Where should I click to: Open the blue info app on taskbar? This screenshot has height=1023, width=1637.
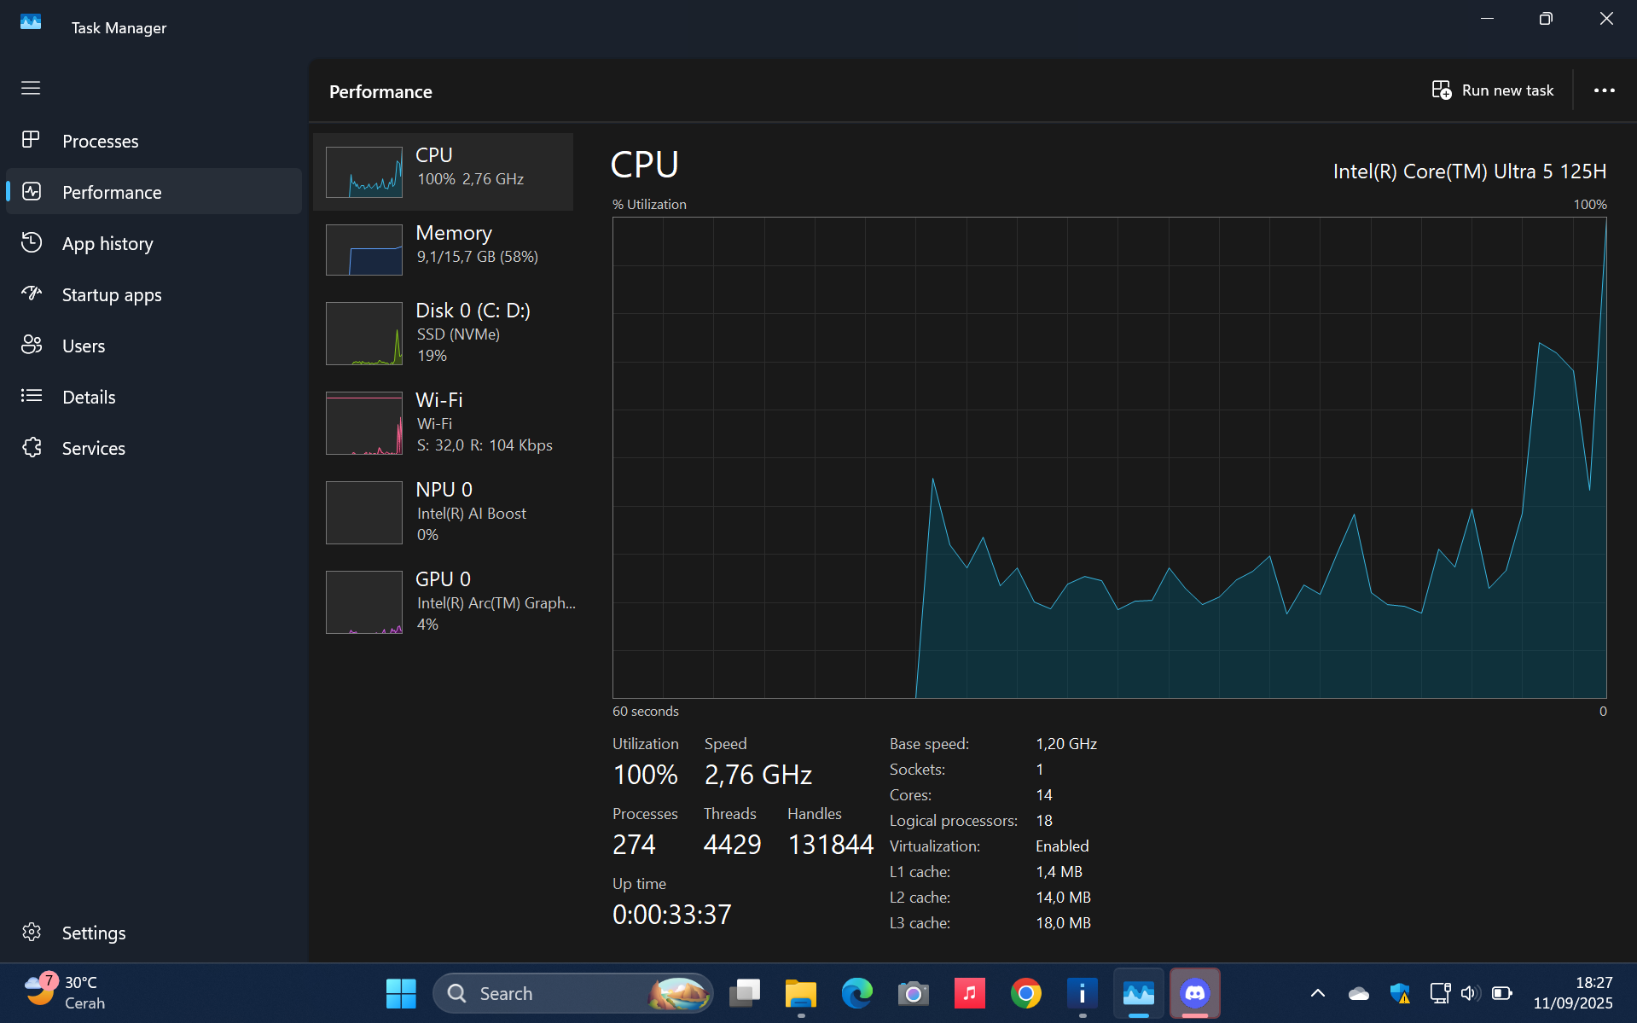tap(1083, 993)
